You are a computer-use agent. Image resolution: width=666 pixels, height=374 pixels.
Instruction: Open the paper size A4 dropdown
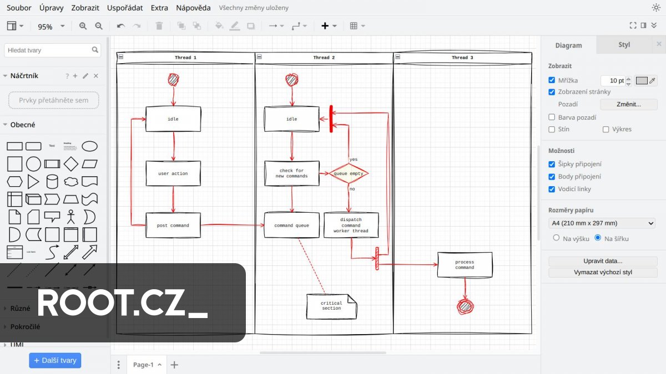click(x=602, y=223)
